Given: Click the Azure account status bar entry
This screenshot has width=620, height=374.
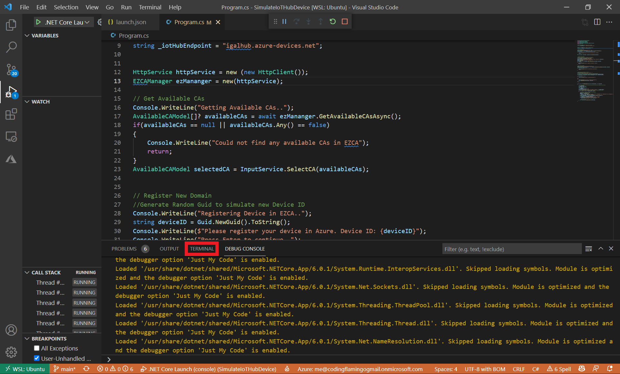Looking at the screenshot, I should coord(360,369).
